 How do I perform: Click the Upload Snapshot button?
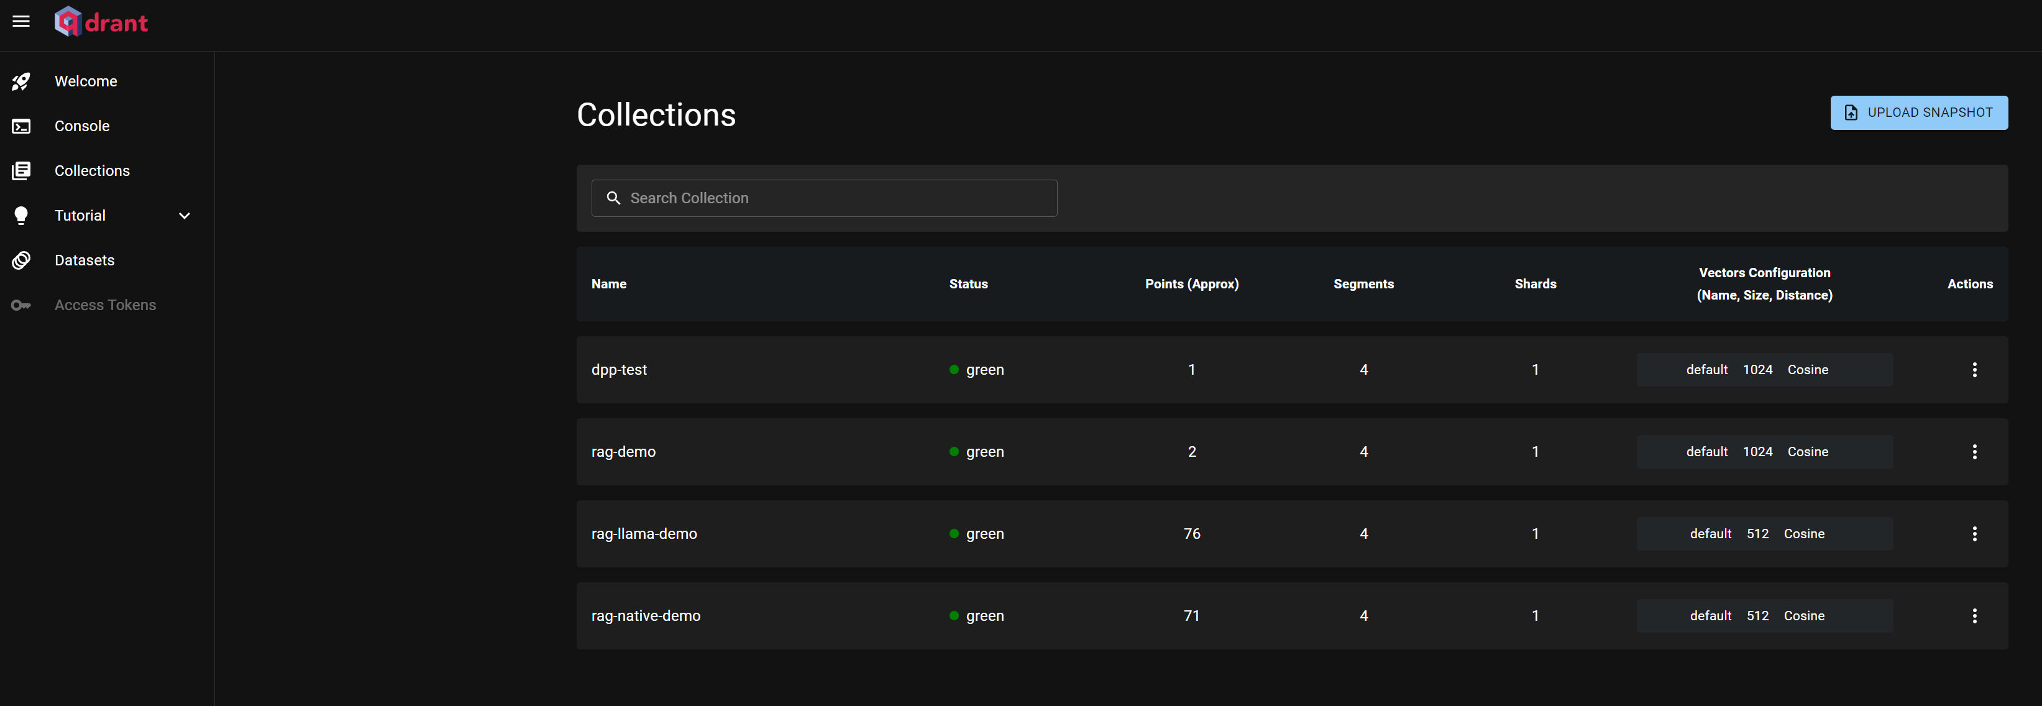[1918, 112]
